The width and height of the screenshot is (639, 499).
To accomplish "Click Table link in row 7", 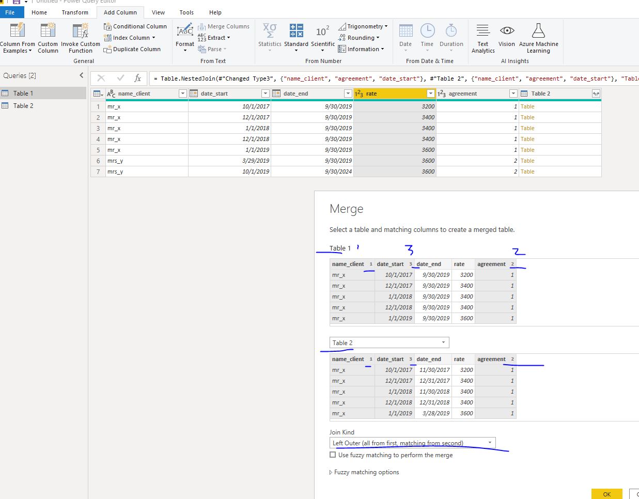I will coord(527,171).
